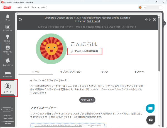The height and width of the screenshot is (128, 167).
Task: Open the ファイル menu
Action: tap(19, 7)
